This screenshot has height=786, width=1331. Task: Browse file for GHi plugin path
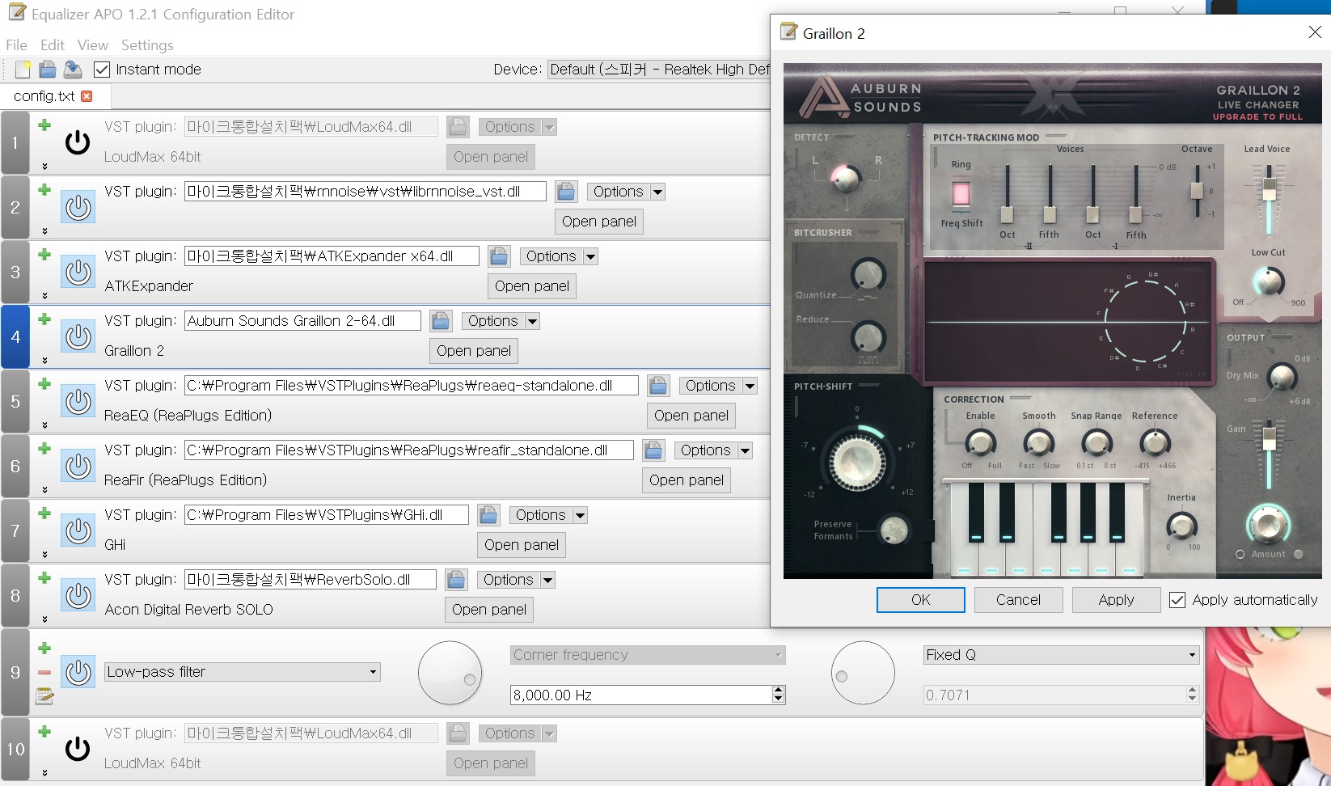click(x=488, y=515)
